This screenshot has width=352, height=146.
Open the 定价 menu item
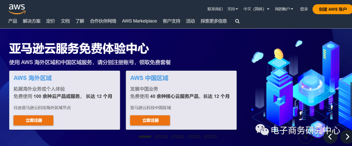51,21
